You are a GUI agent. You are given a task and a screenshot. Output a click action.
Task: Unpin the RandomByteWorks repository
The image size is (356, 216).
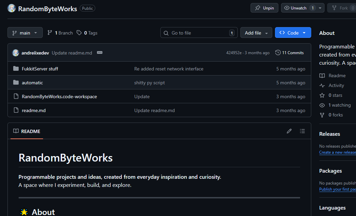click(264, 7)
